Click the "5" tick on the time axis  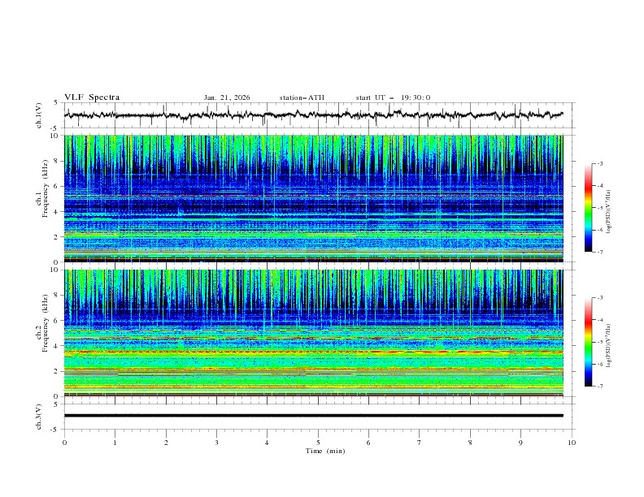click(x=318, y=443)
